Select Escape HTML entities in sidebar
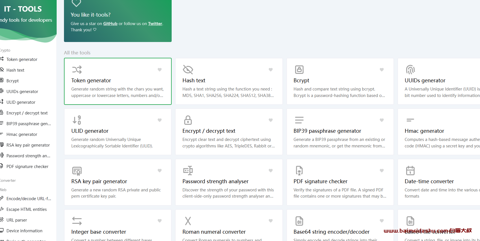Viewport: 480px width, 241px height. coord(26,209)
